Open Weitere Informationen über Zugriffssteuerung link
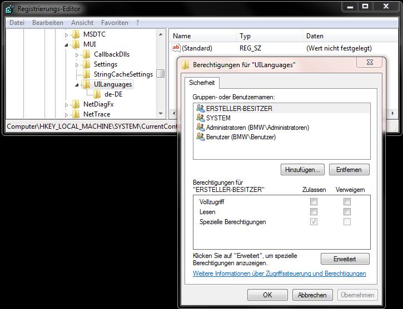This screenshot has width=403, height=309. click(280, 273)
